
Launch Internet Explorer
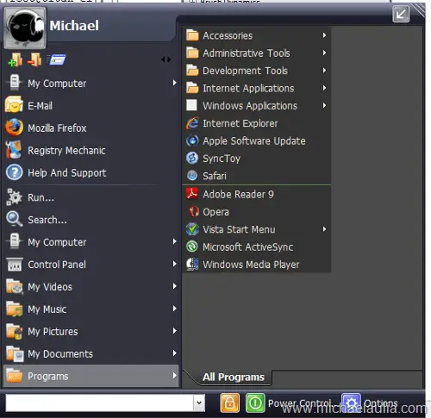click(x=257, y=123)
